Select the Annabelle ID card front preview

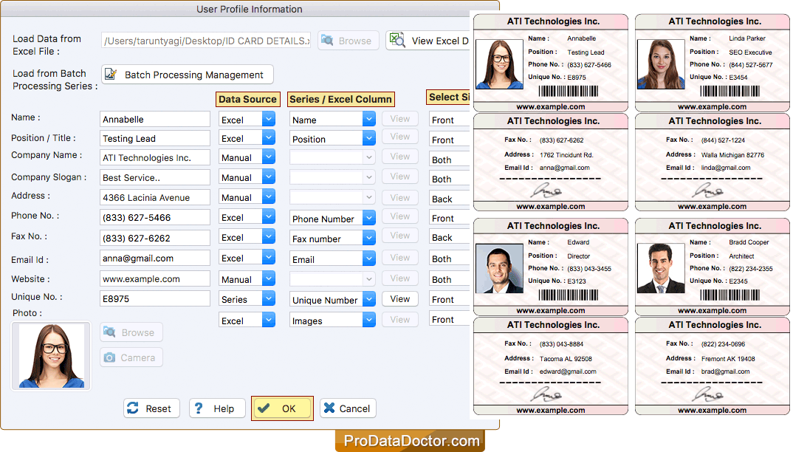pos(551,63)
